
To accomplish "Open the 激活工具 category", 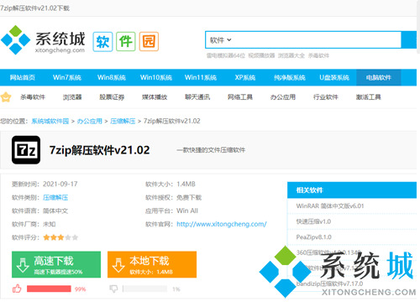I will [369, 97].
